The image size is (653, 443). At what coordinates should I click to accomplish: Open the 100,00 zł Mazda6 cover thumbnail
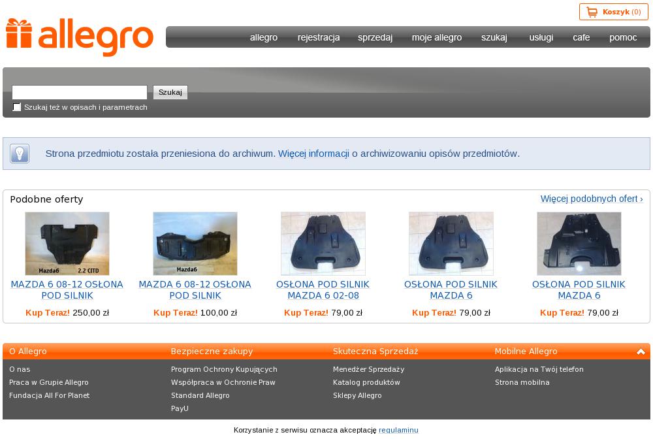click(195, 243)
